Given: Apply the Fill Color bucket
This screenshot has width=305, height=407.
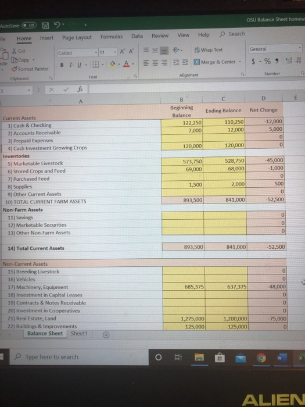Looking at the screenshot, I should pyautogui.click(x=113, y=63).
